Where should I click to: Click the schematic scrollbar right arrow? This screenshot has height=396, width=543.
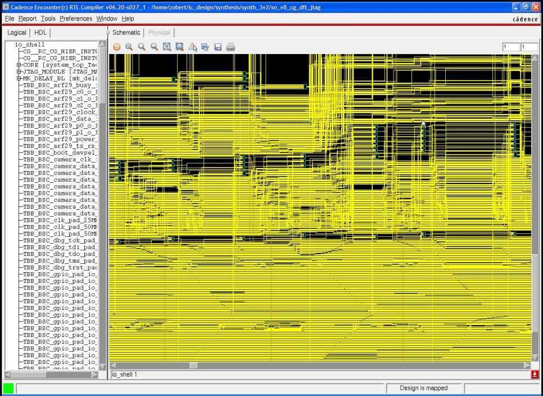pyautogui.click(x=527, y=366)
